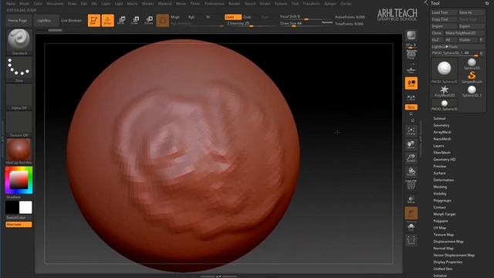Image resolution: width=494 pixels, height=278 pixels.
Task: Click the Gizmo 3D toggle icon
Action: (163, 21)
